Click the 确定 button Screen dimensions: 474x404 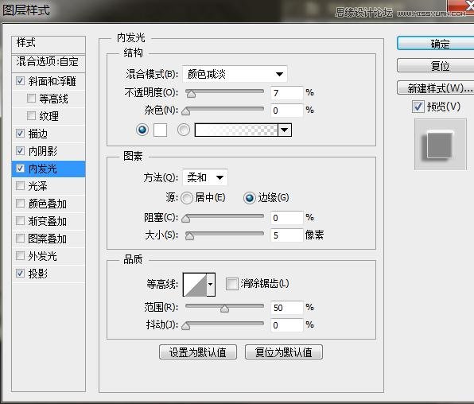[x=435, y=44]
